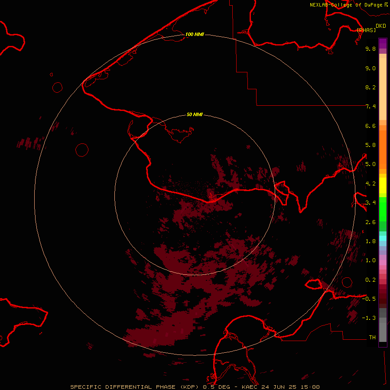
Task: Click the 5.0 value on the color scale
Action: coord(370,164)
